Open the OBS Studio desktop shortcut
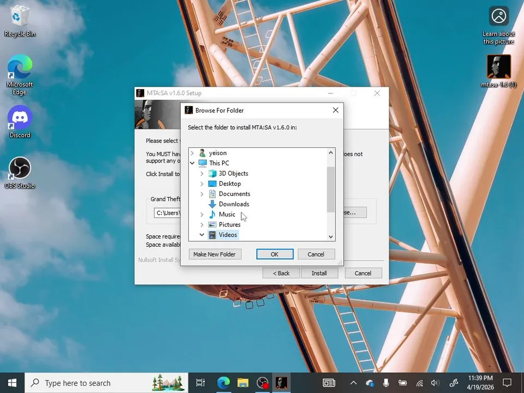The height and width of the screenshot is (393, 524). click(20, 172)
